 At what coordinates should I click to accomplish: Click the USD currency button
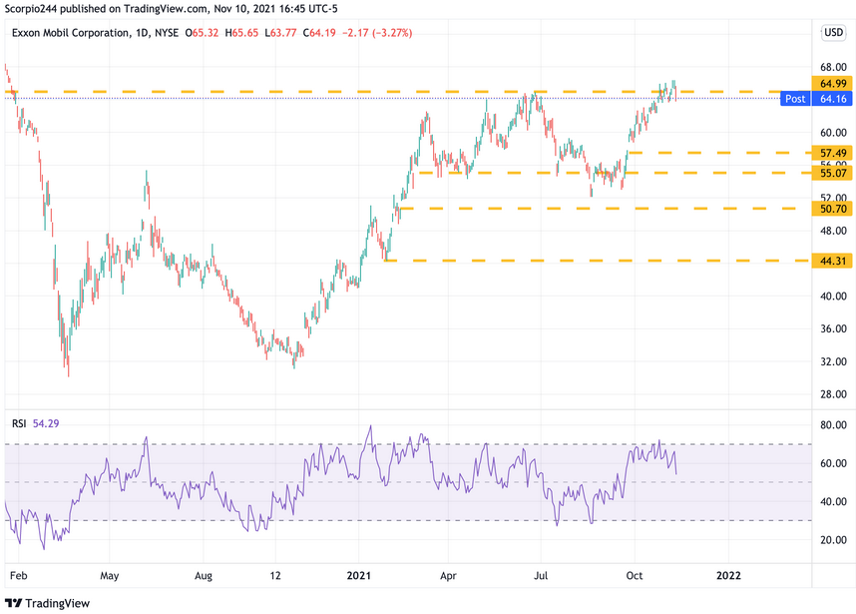(833, 33)
